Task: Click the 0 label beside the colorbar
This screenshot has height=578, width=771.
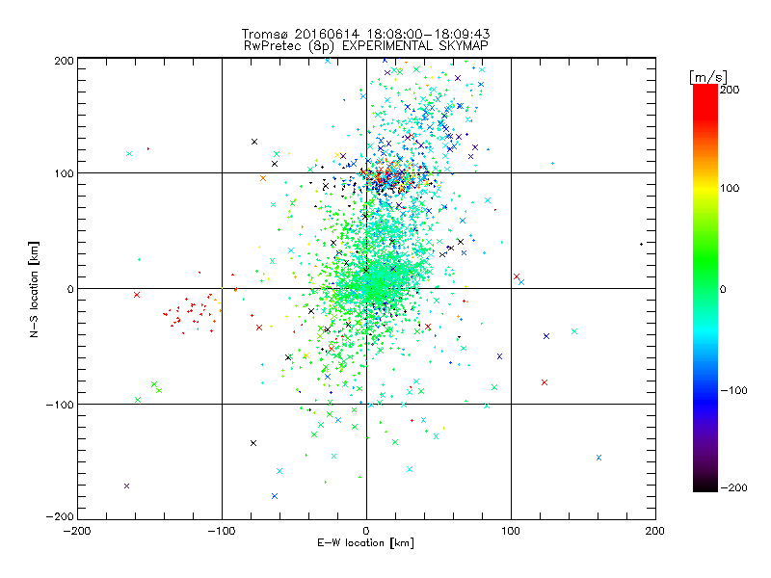Action: [x=723, y=289]
